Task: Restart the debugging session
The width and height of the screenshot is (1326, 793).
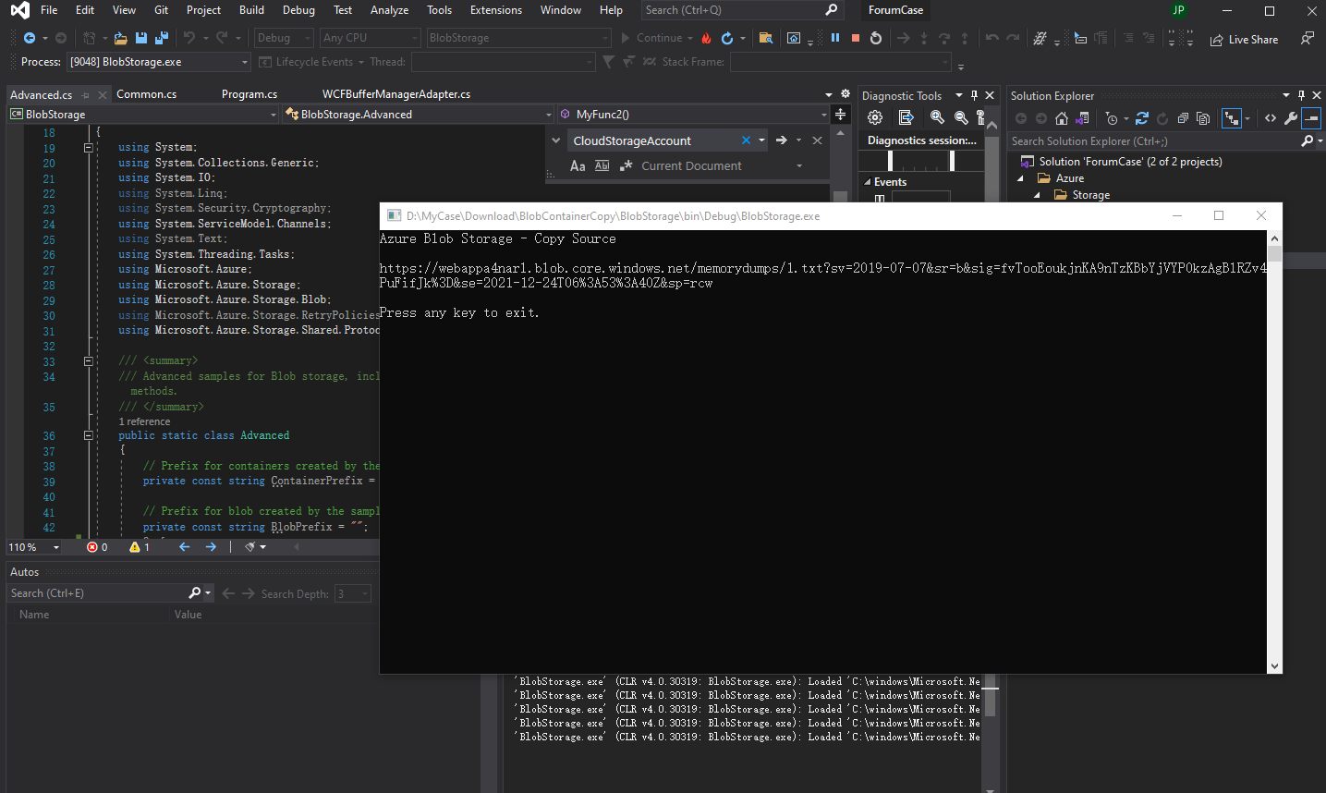Action: click(x=876, y=38)
